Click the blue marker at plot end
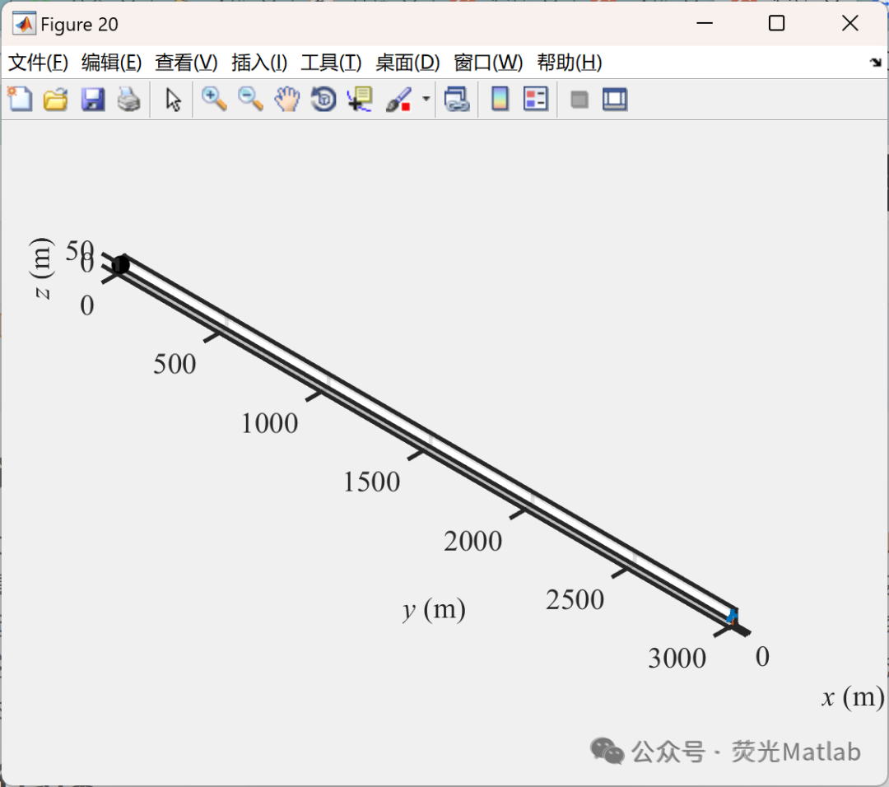889x787 pixels. coord(732,617)
